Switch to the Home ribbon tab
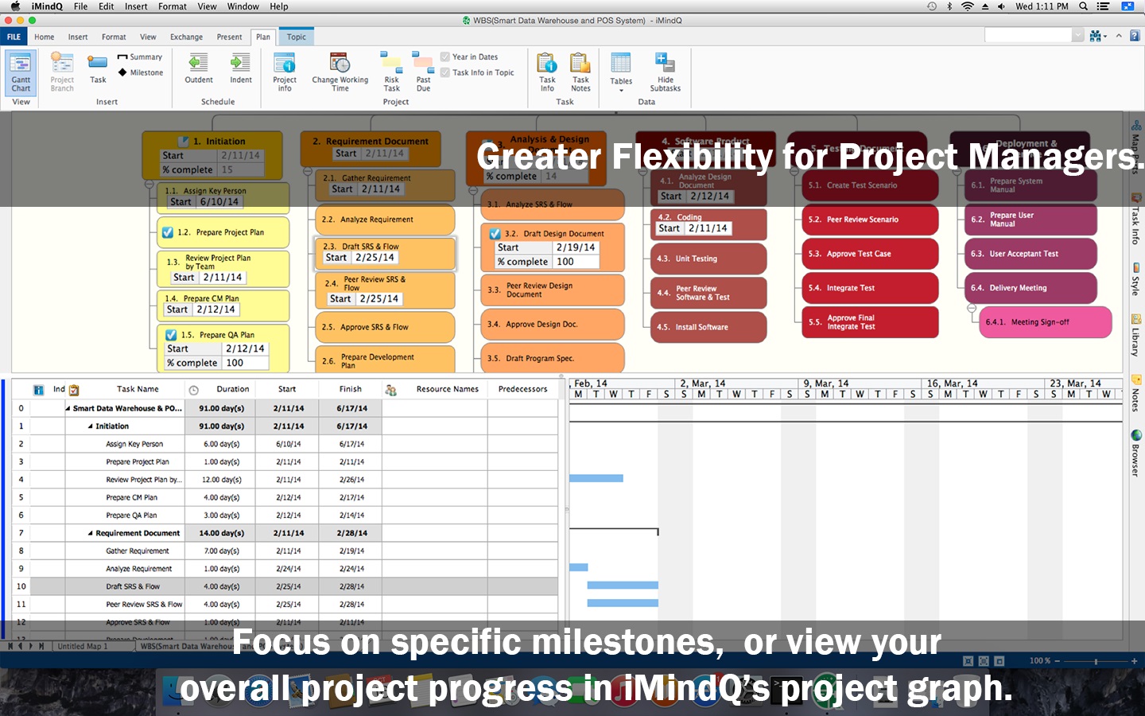The height and width of the screenshot is (716, 1145). [x=45, y=37]
